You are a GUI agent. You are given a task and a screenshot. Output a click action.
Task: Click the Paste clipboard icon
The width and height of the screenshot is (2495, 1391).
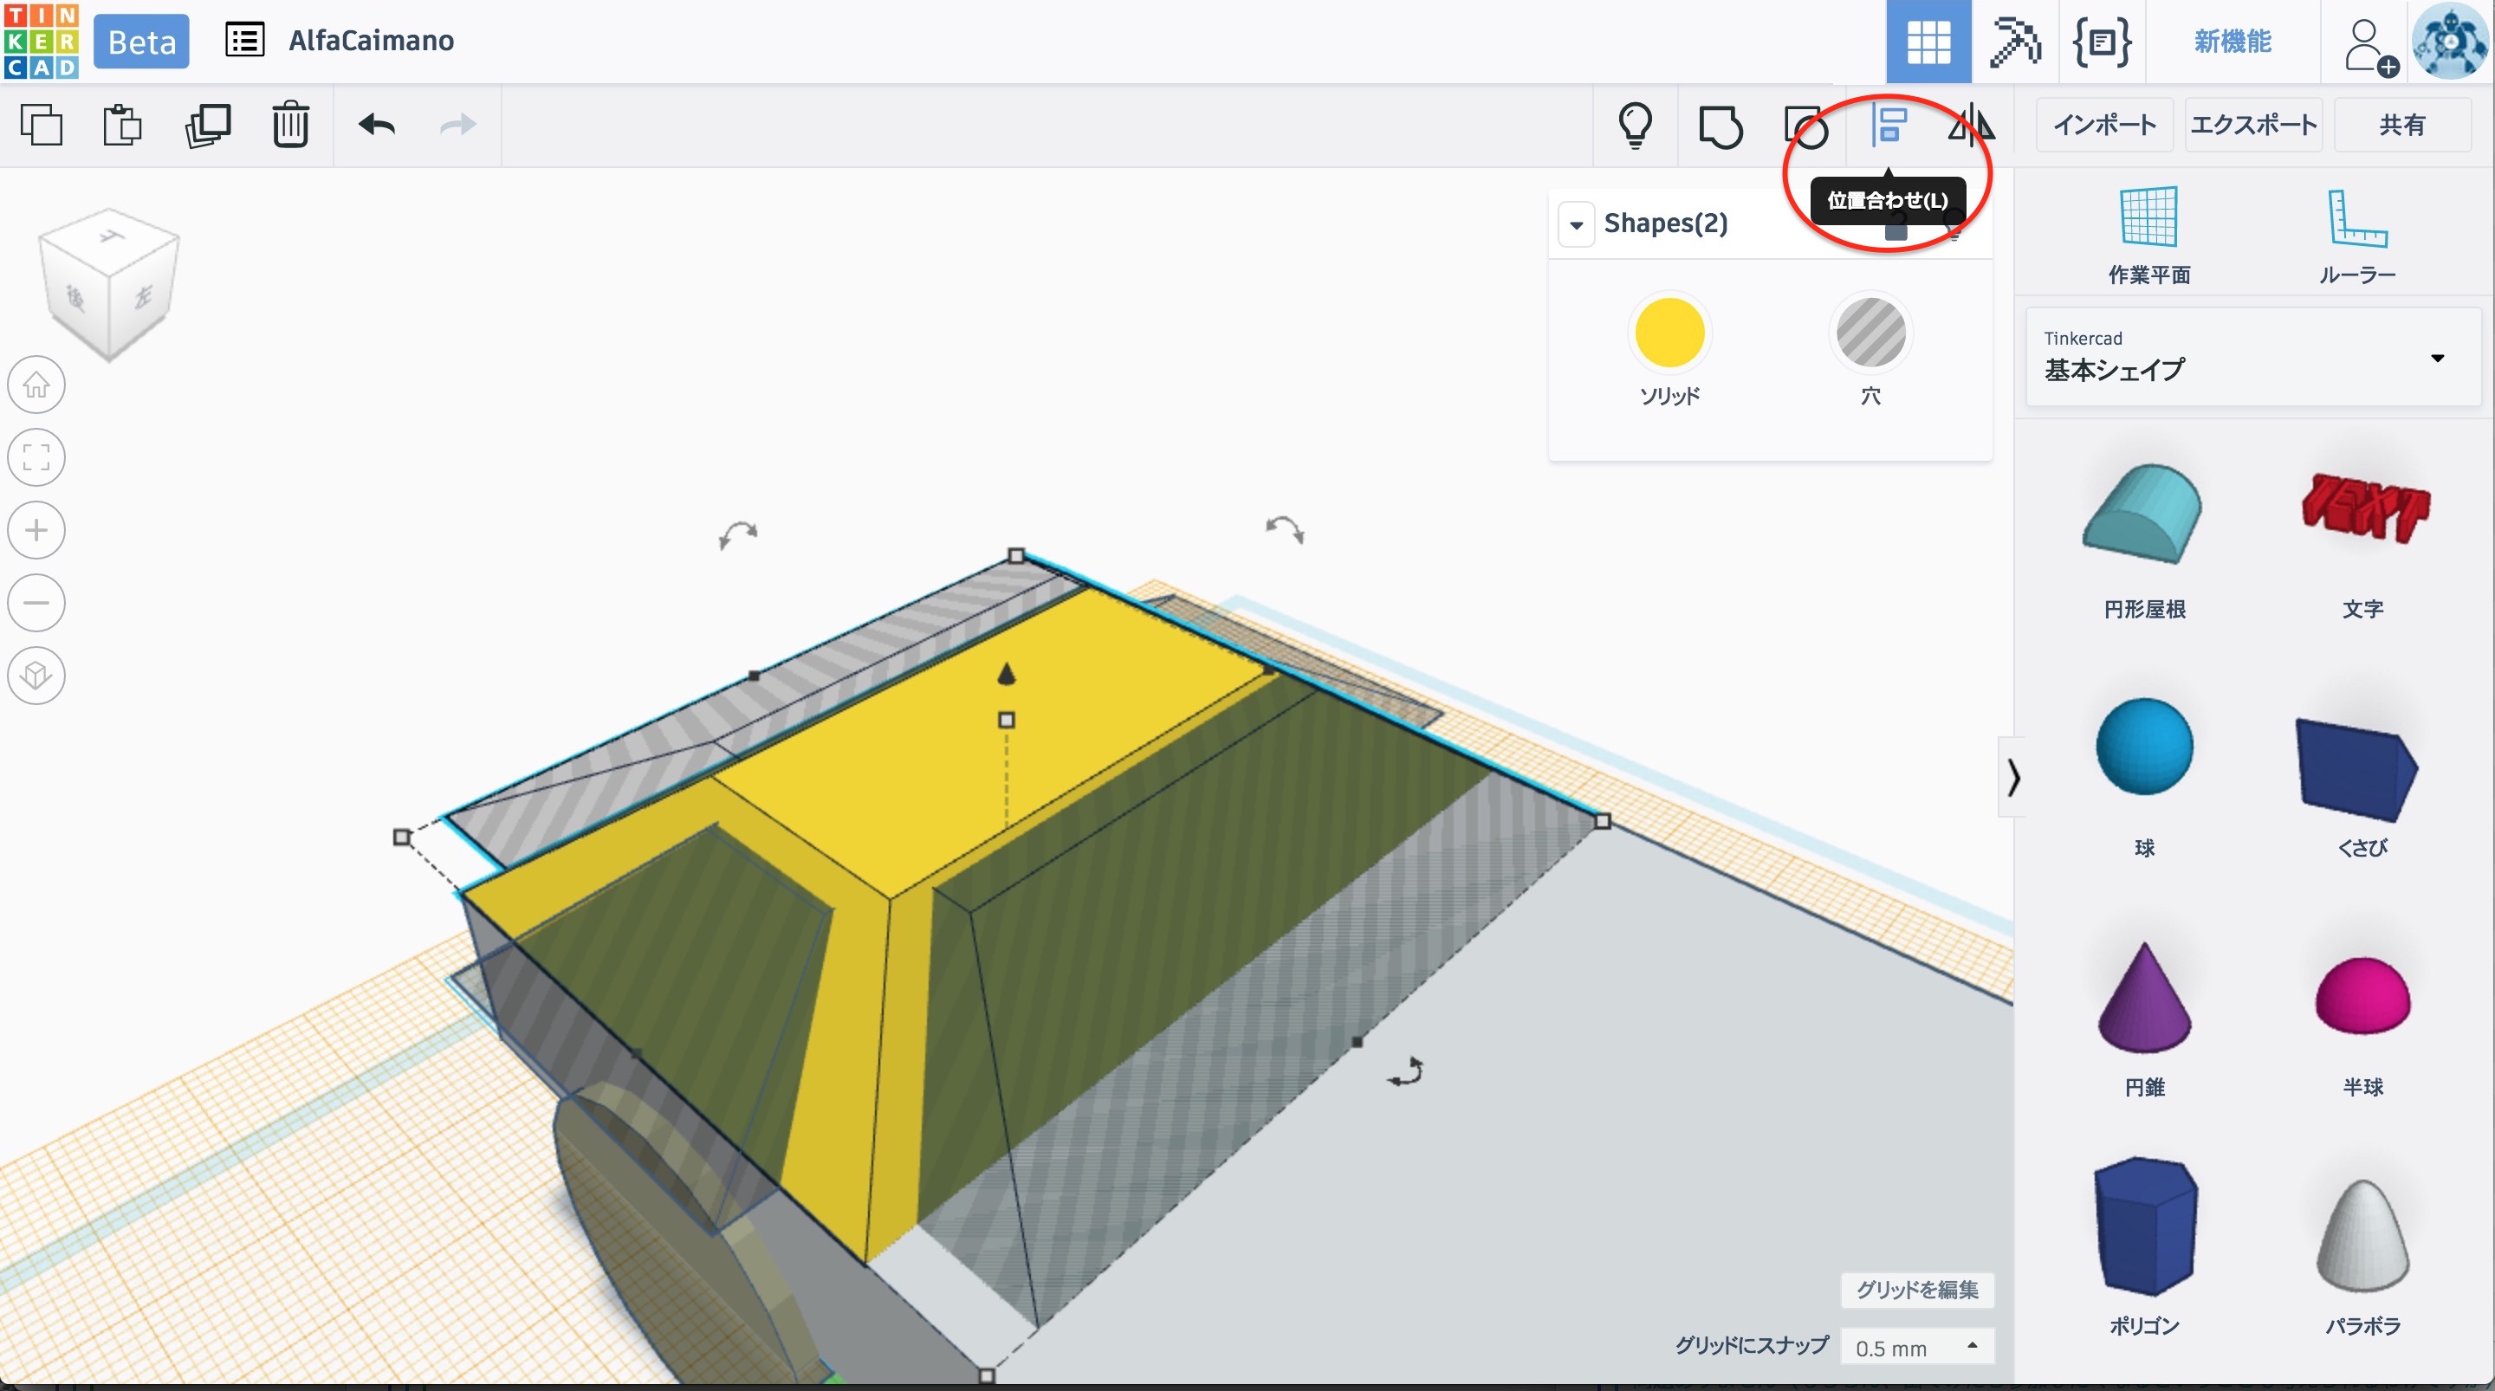click(122, 125)
